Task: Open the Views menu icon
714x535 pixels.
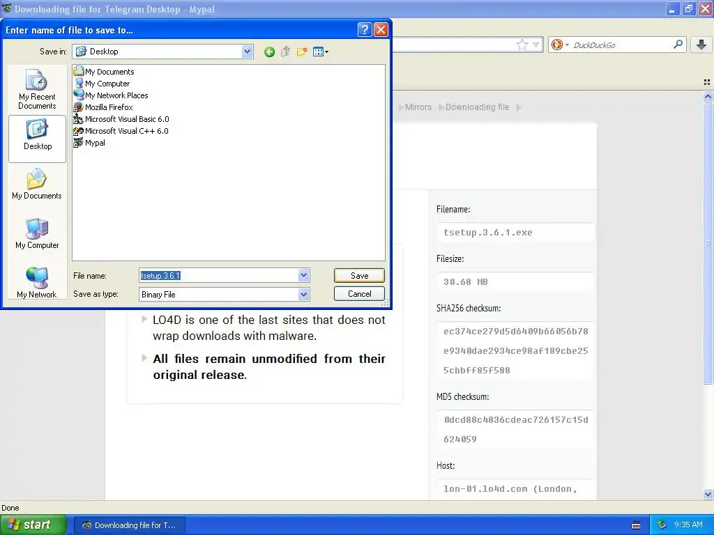Action: pyautogui.click(x=321, y=52)
